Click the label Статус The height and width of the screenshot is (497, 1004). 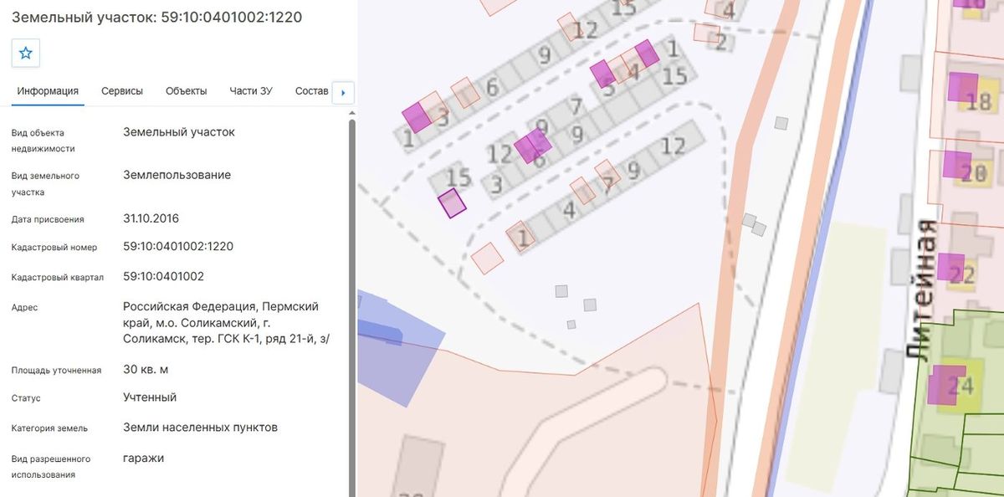pyautogui.click(x=26, y=398)
